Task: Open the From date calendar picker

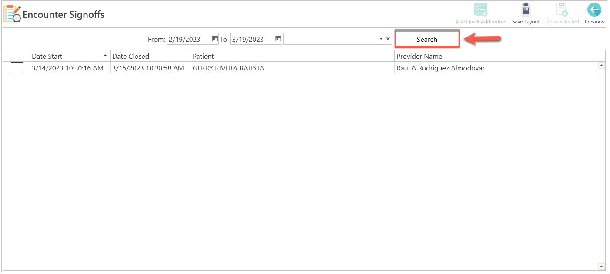Action: click(x=215, y=39)
